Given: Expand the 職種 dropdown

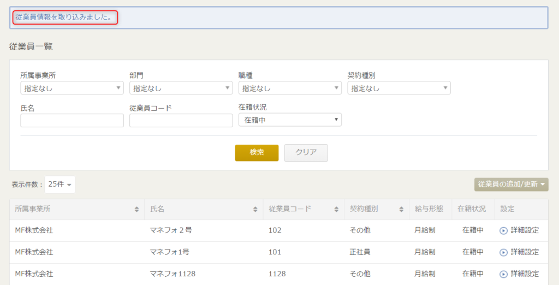Looking at the screenshot, I should (290, 88).
